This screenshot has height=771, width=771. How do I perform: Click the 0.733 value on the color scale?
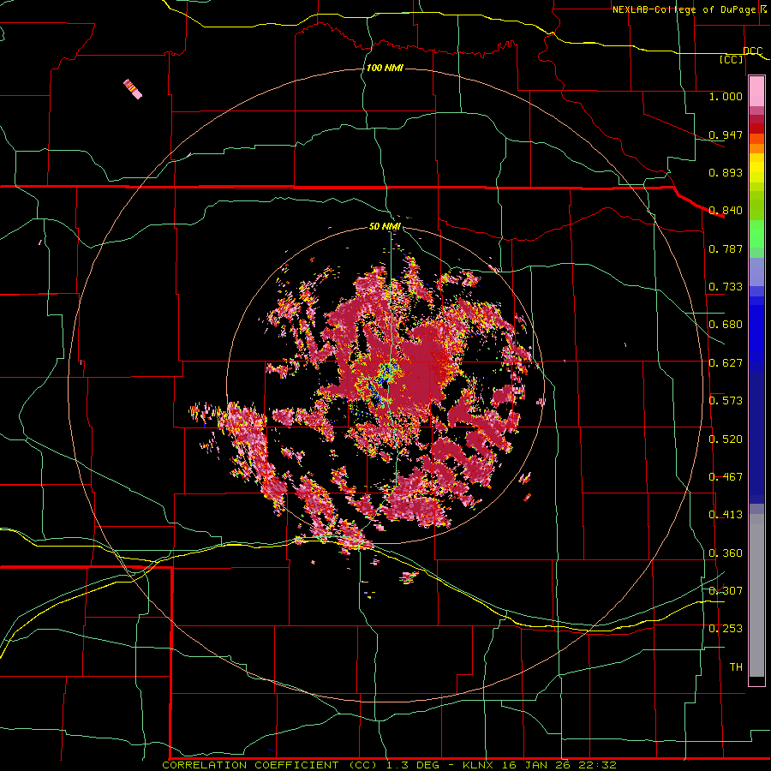(x=726, y=287)
